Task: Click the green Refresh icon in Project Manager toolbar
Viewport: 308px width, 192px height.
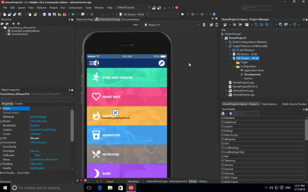Action: pos(256,25)
